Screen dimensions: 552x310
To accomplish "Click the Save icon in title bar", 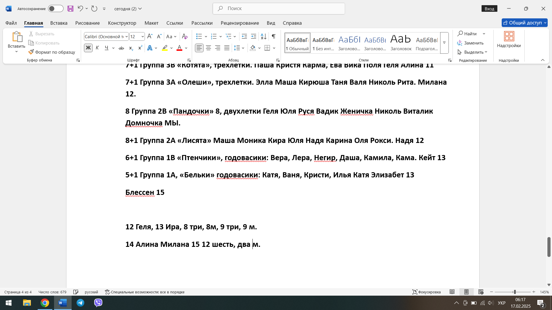I will 70,9.
